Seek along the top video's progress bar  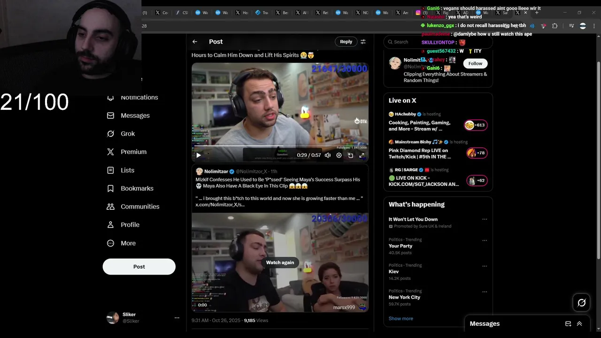[280, 146]
